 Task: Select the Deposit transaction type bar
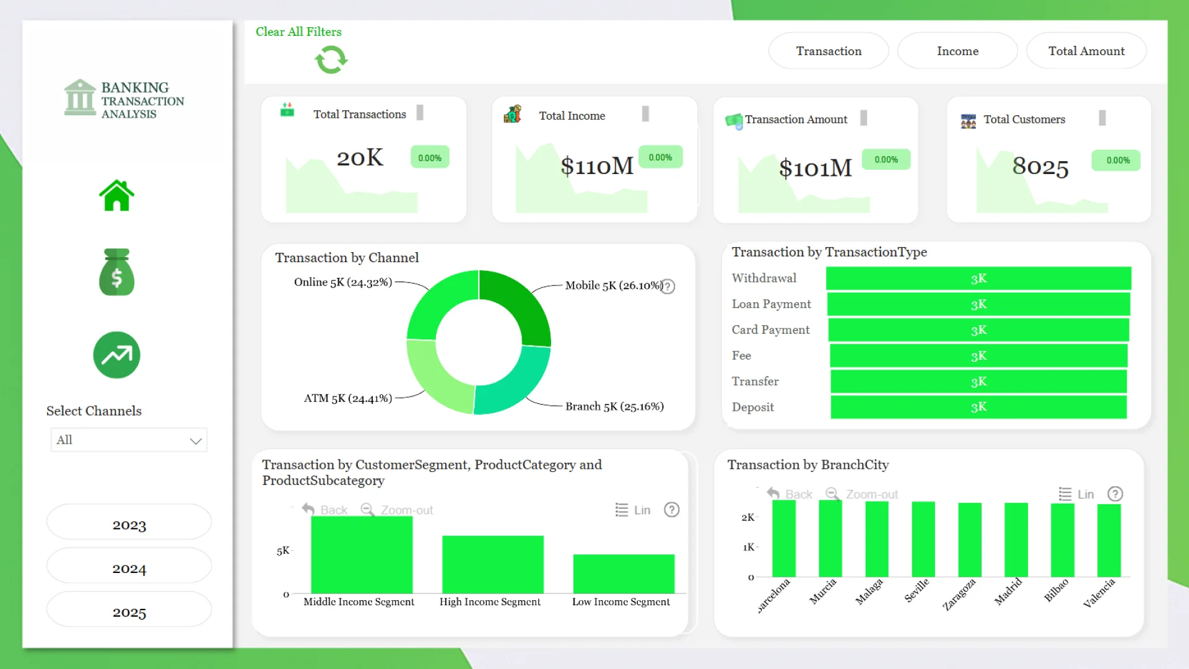click(978, 407)
